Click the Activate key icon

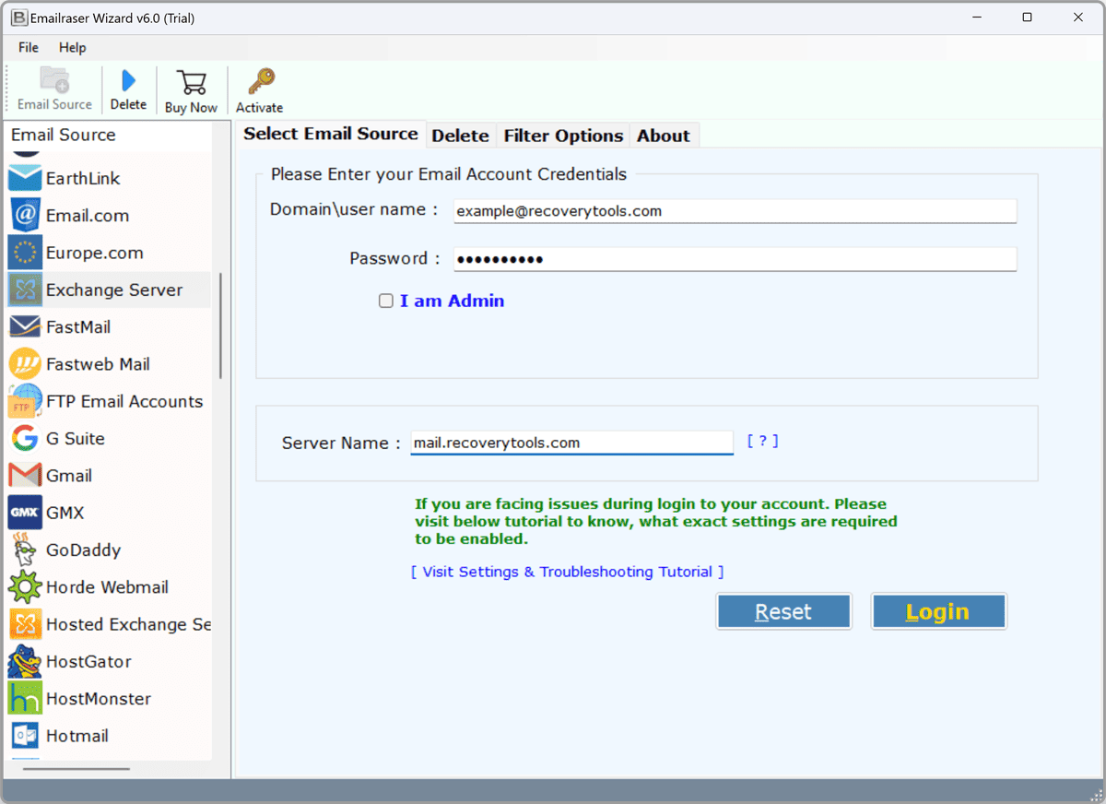tap(260, 82)
